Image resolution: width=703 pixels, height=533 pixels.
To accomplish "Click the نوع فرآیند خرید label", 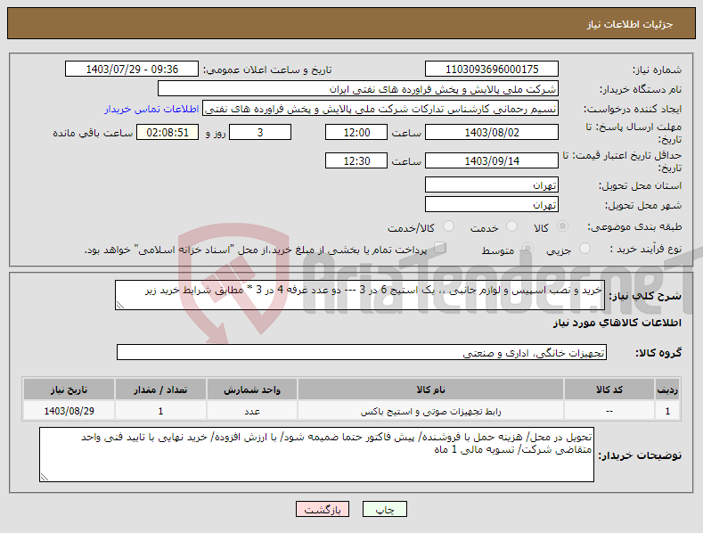I will click(646, 249).
